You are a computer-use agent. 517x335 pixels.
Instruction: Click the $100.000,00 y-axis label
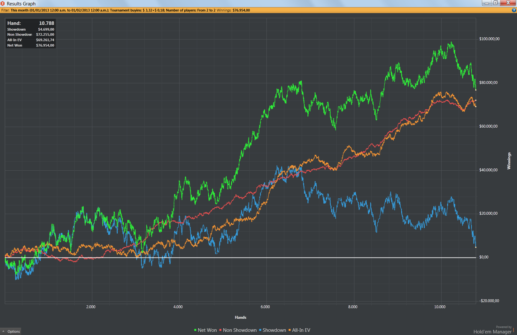(x=489, y=39)
